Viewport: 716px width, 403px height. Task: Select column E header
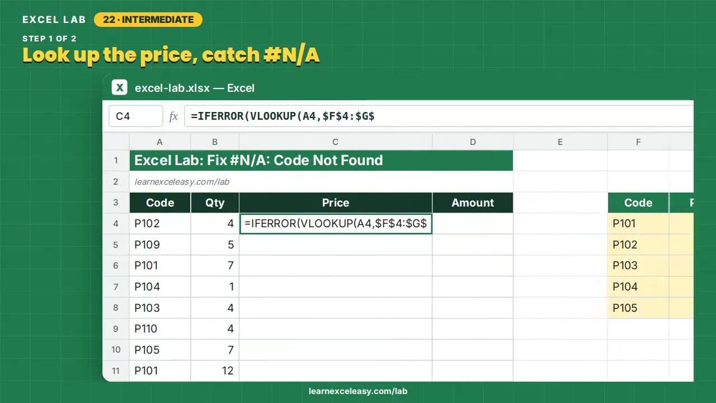(560, 142)
